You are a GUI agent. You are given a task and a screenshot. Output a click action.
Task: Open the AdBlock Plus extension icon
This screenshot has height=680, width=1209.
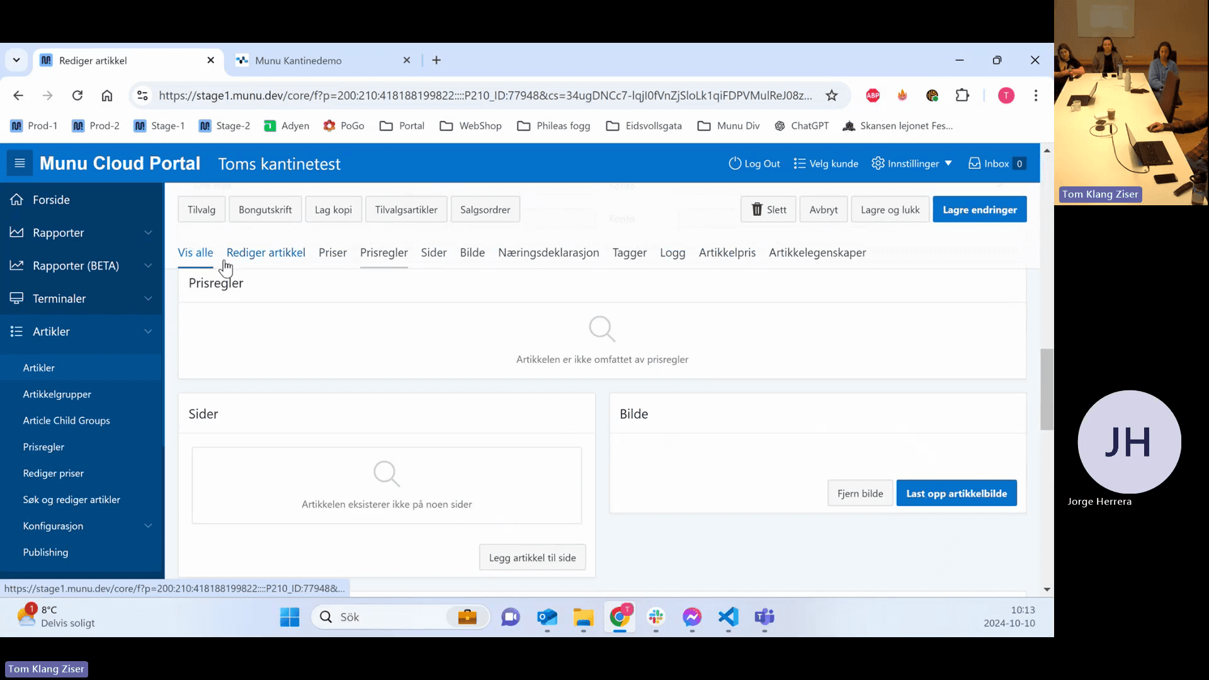873,96
